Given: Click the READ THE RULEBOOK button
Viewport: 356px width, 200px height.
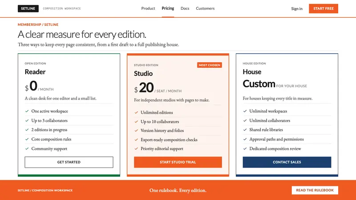Looking at the screenshot, I should tap(315, 190).
